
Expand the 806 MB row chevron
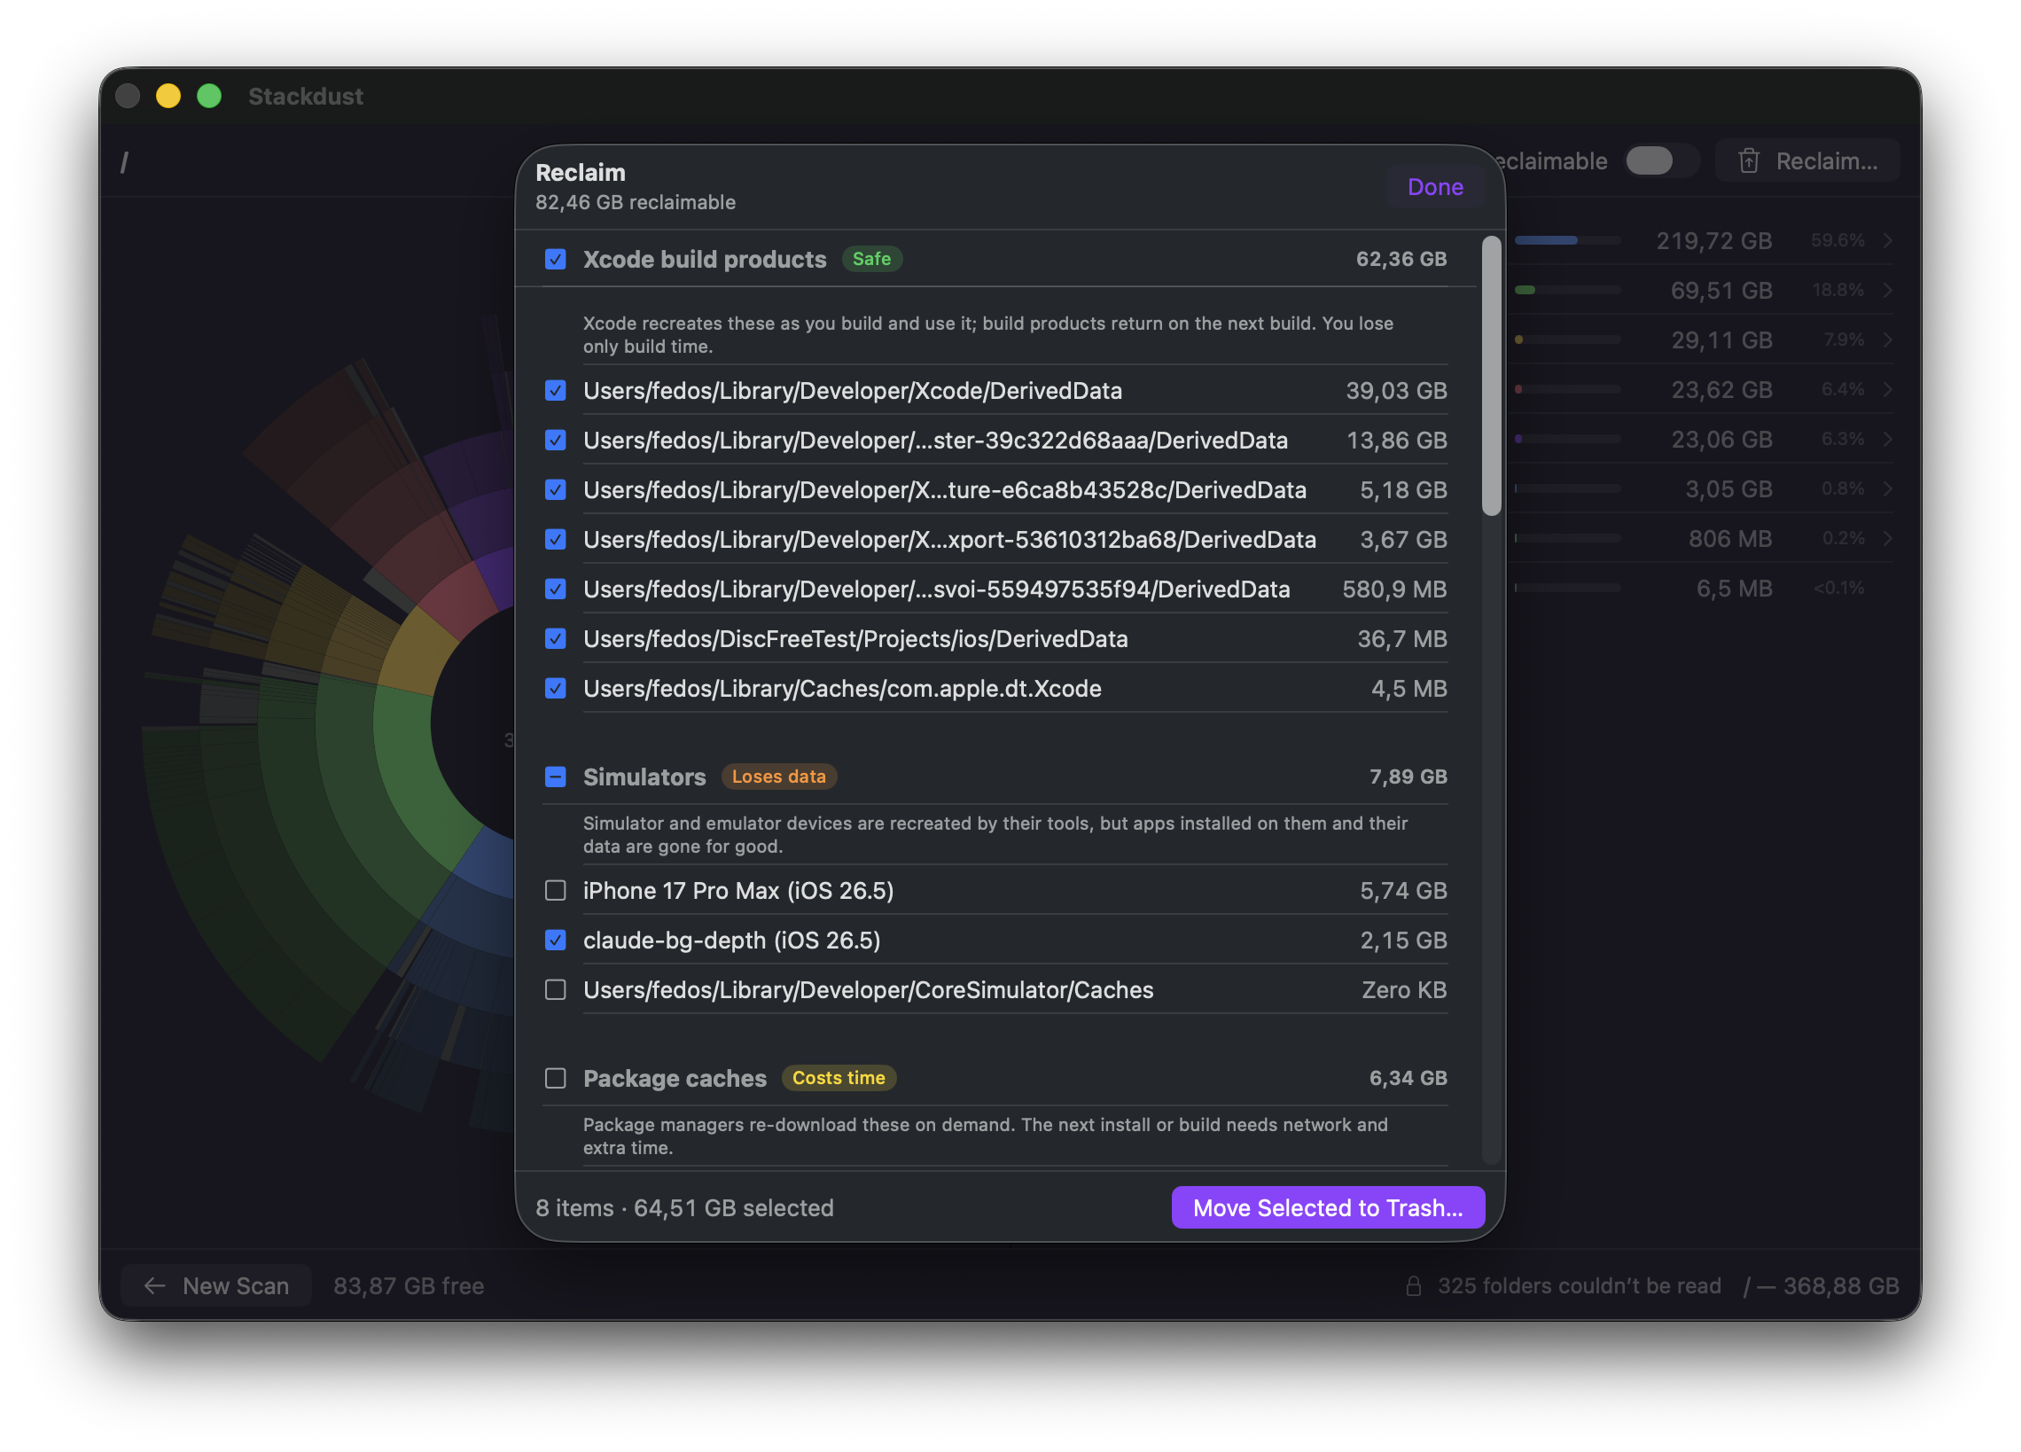(x=1887, y=538)
